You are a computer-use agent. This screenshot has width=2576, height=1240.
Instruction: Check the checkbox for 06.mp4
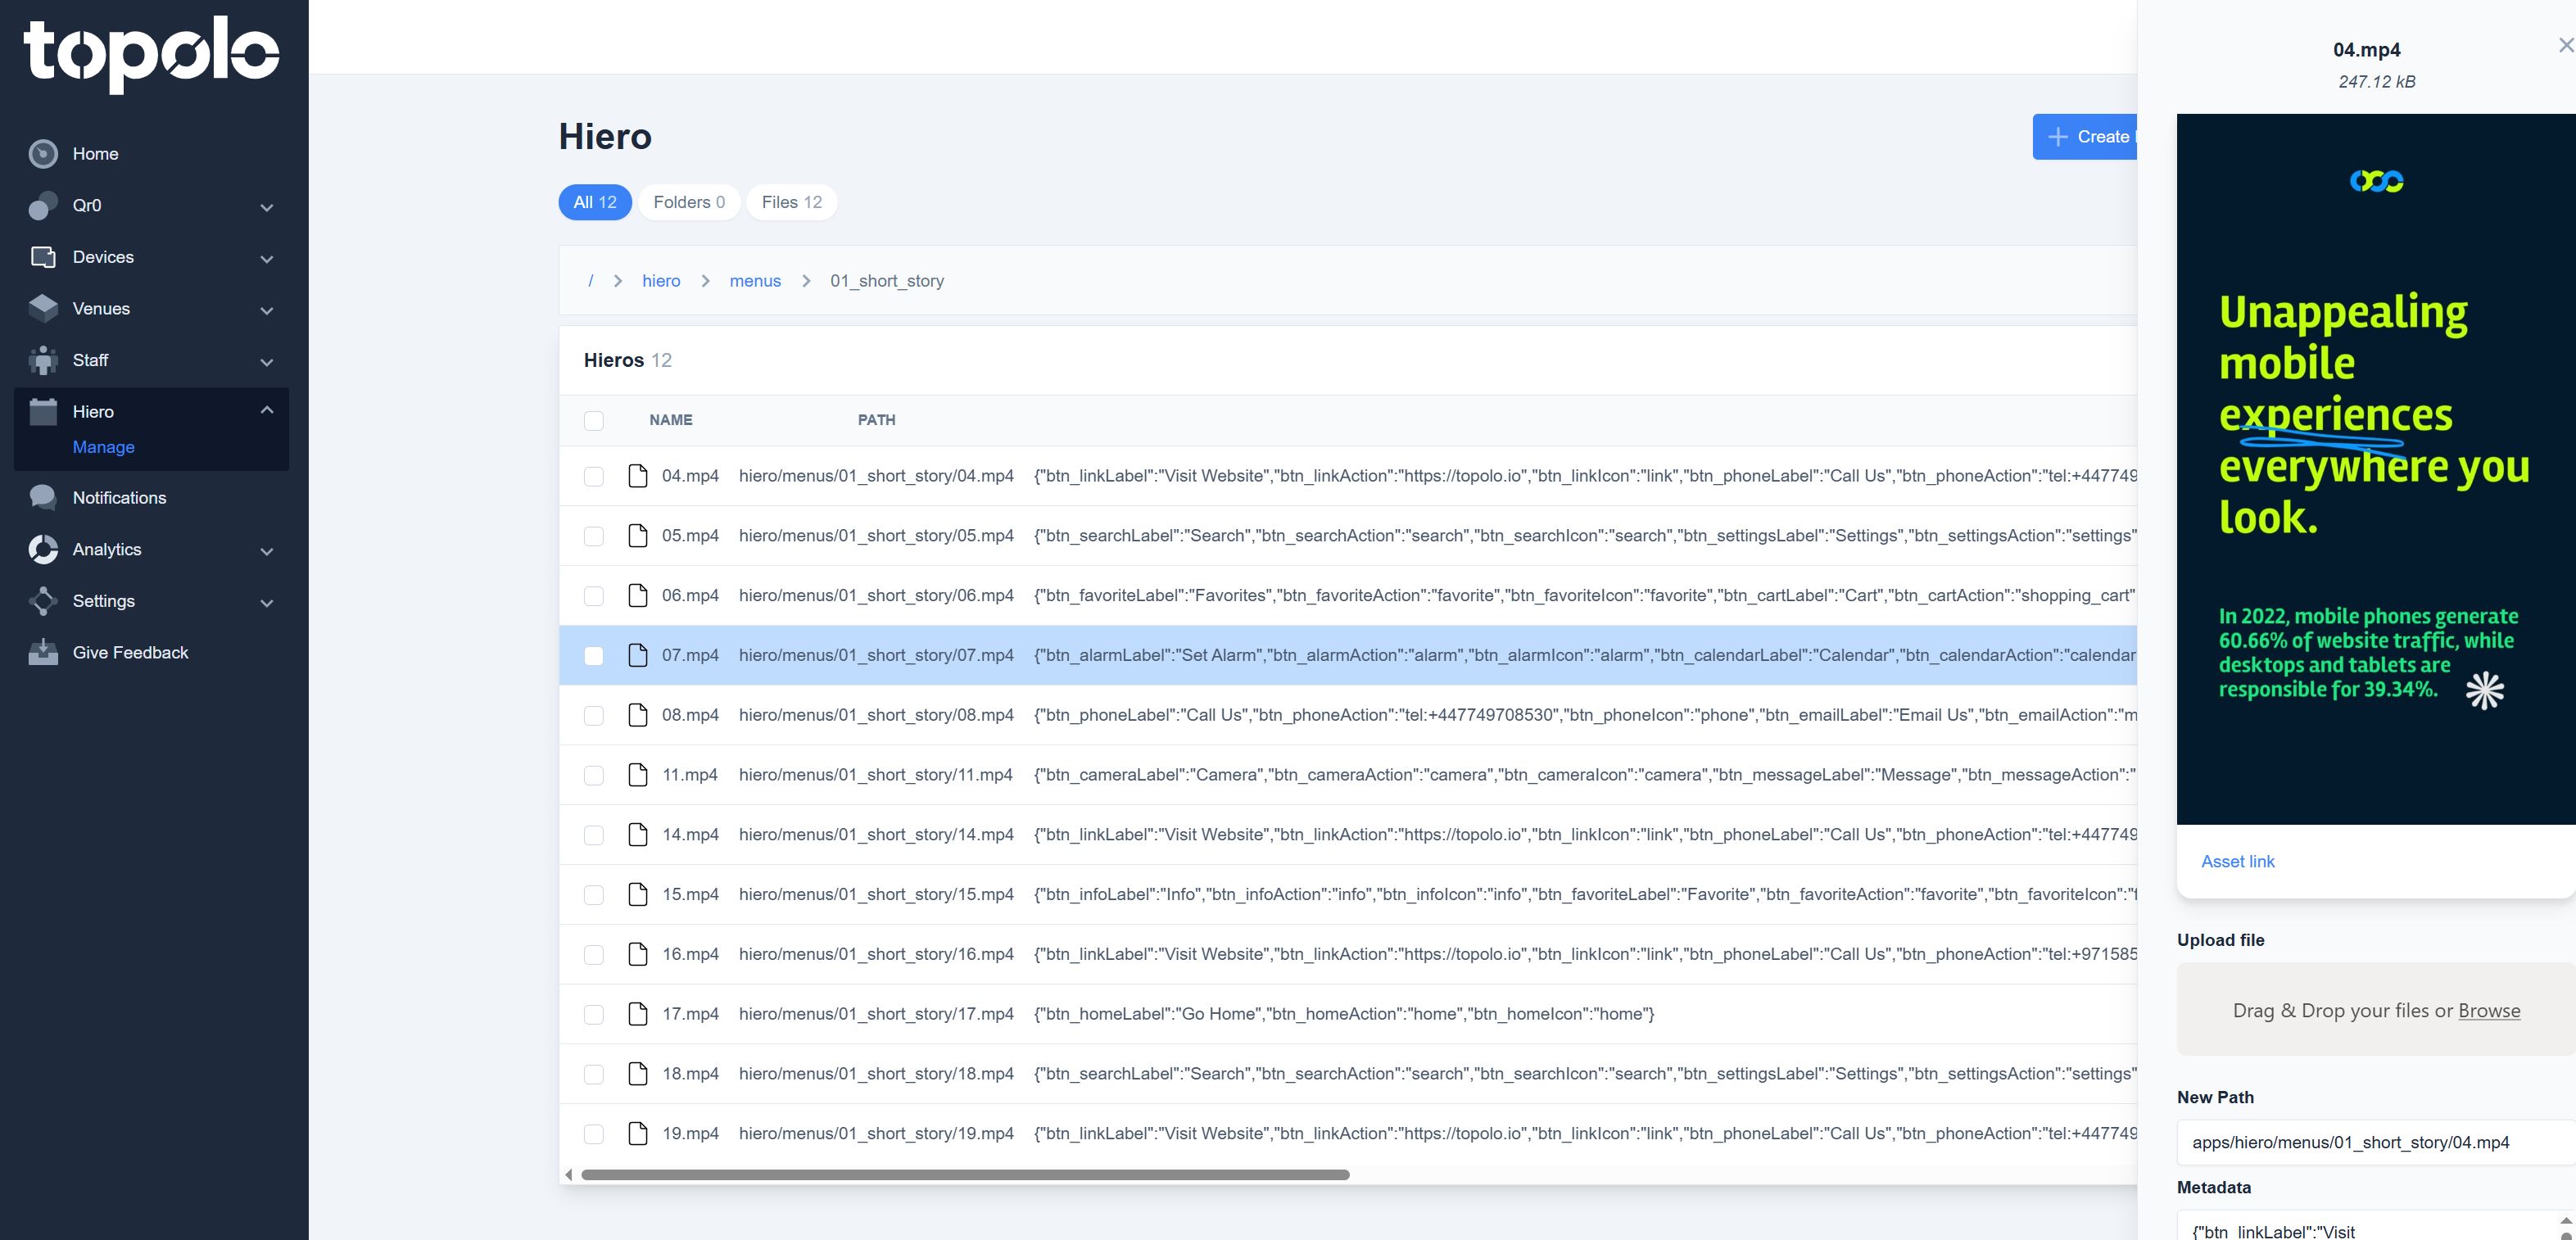click(594, 596)
